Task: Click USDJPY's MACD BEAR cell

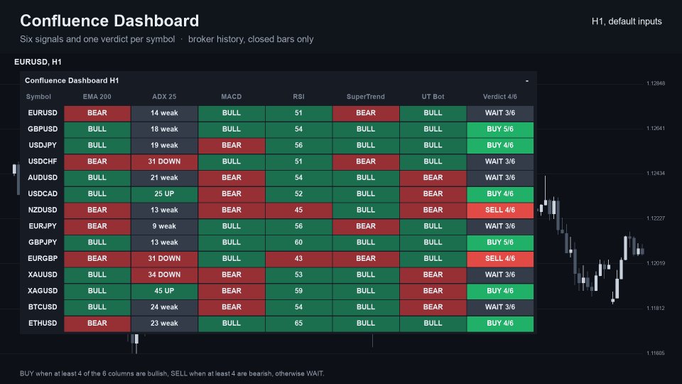Action: tap(232, 145)
